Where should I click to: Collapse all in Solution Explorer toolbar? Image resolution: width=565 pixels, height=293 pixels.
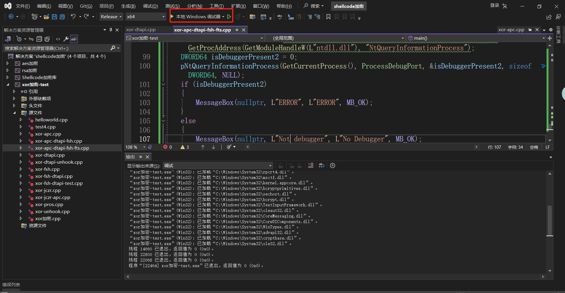pos(39,39)
